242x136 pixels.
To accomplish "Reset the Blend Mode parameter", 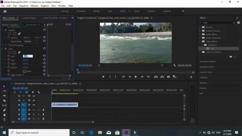I will point(44,41).
